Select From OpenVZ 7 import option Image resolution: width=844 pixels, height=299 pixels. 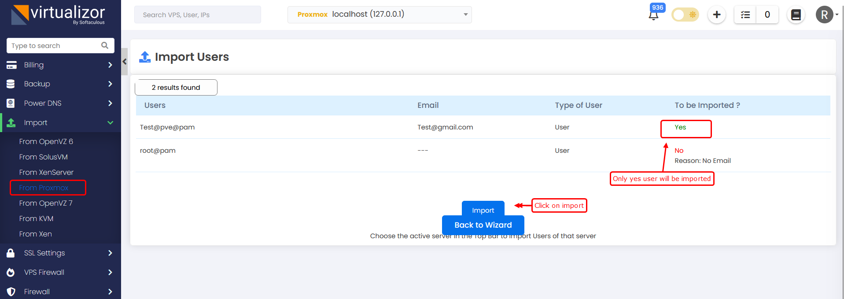pyautogui.click(x=46, y=203)
